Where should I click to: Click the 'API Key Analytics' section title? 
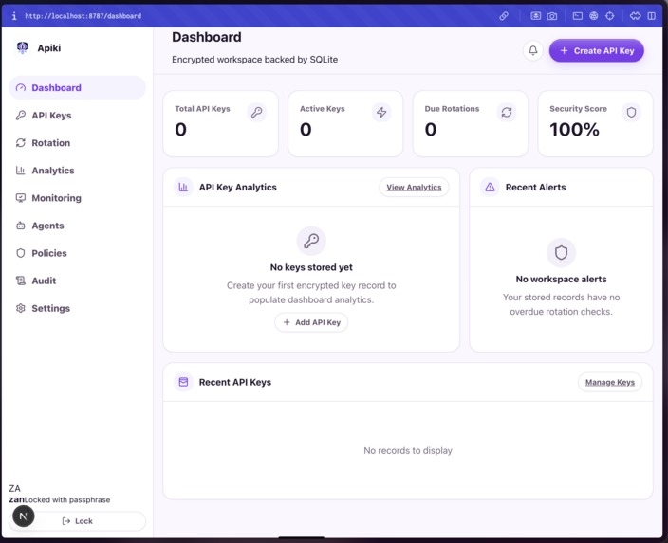pos(238,188)
